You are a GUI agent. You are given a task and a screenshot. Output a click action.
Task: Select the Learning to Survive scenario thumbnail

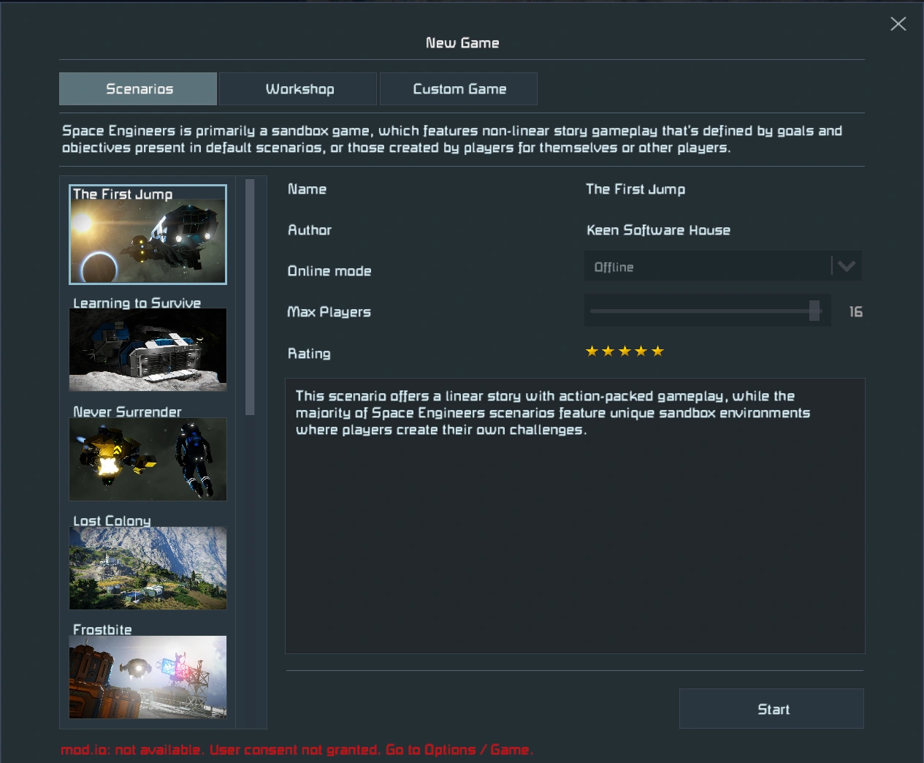[x=148, y=349]
